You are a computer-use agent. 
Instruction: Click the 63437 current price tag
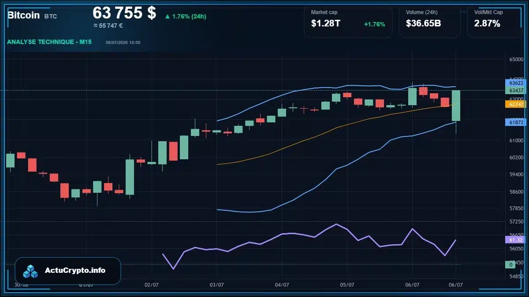pos(516,91)
